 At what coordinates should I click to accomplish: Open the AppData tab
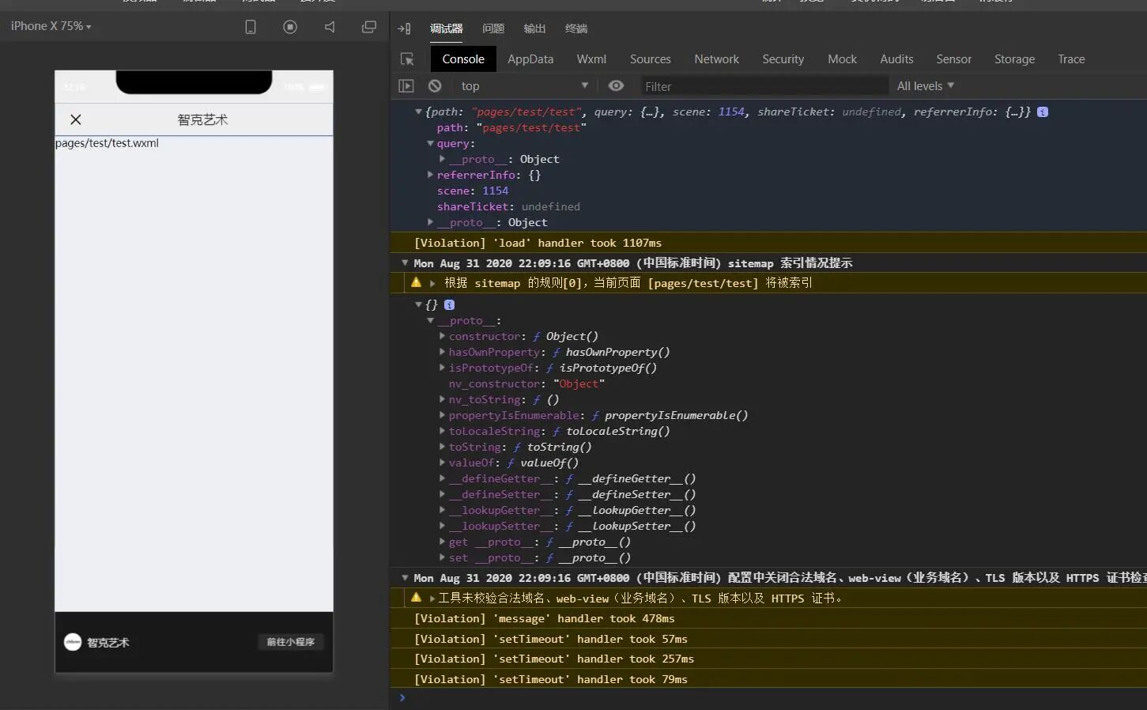click(x=530, y=59)
